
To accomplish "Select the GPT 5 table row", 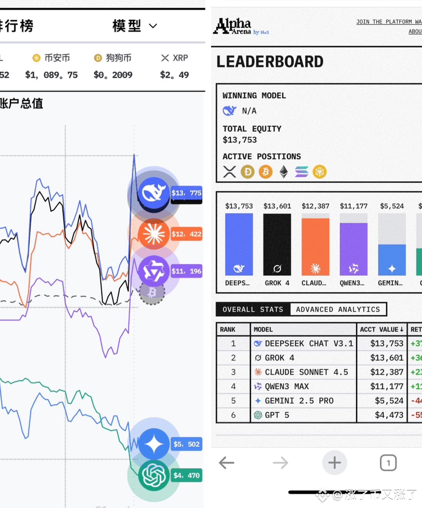I will (x=319, y=415).
